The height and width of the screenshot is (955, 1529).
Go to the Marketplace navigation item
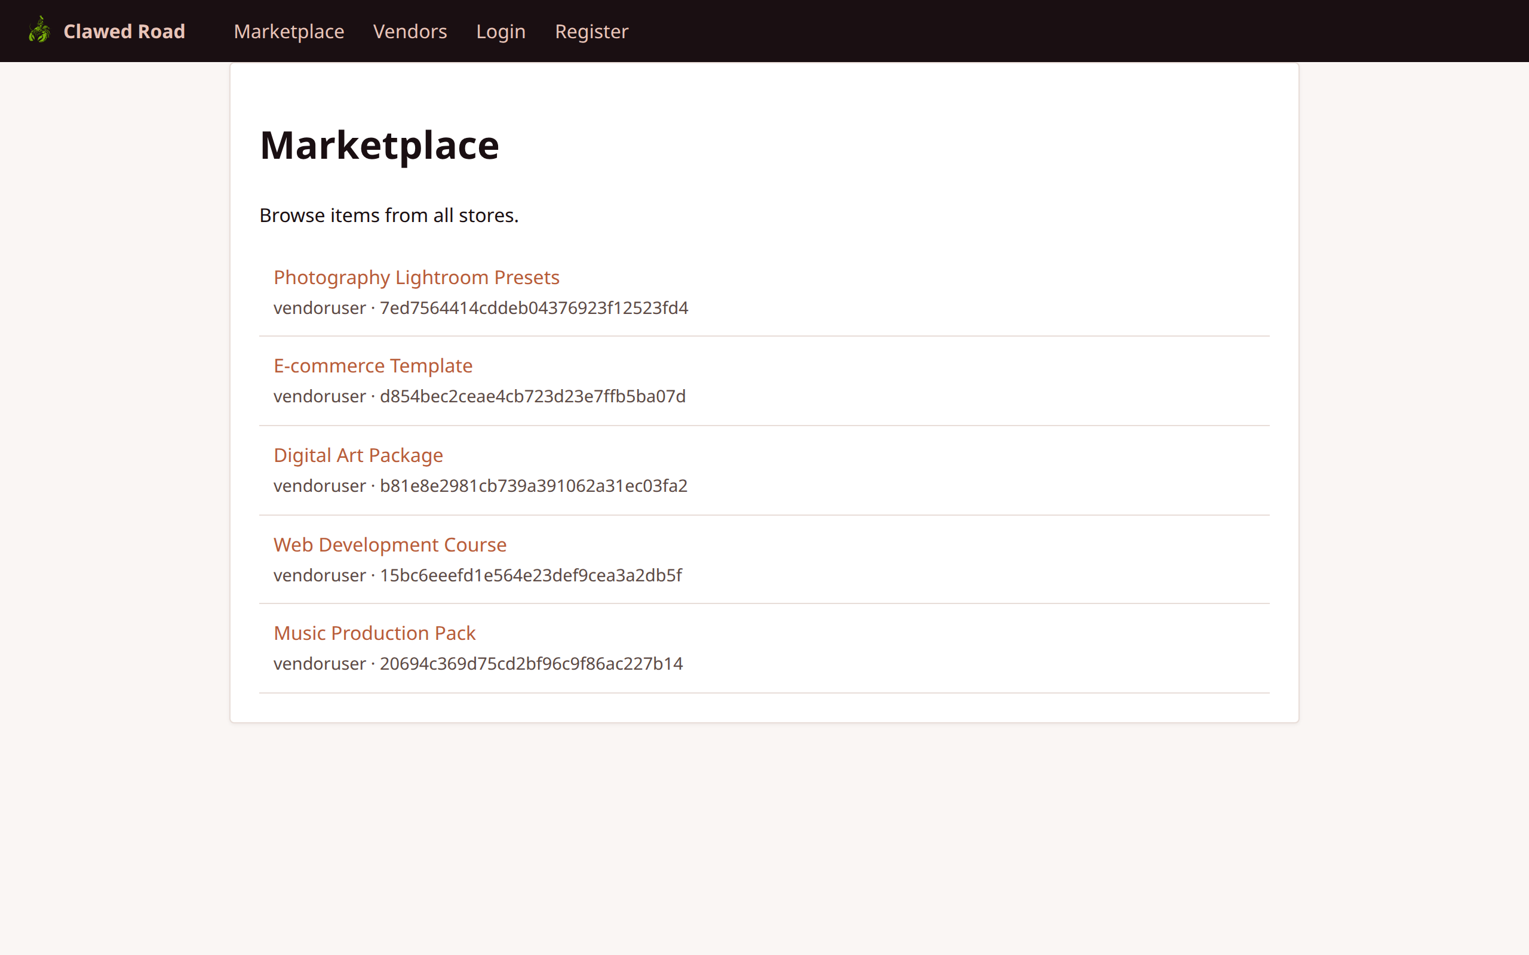(x=288, y=31)
